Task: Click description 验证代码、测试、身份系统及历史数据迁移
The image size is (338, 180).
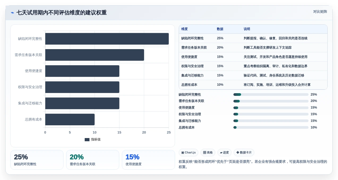Action: point(274,75)
